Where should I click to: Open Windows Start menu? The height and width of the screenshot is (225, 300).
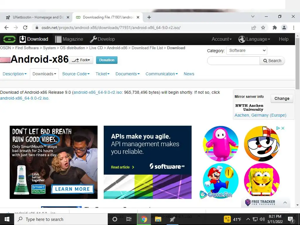(x=7, y=219)
